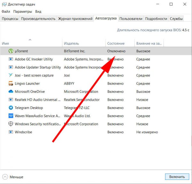This screenshot has height=184, width=192.
Task: Click the Windows Security notification shield icon
Action: (x=11, y=124)
